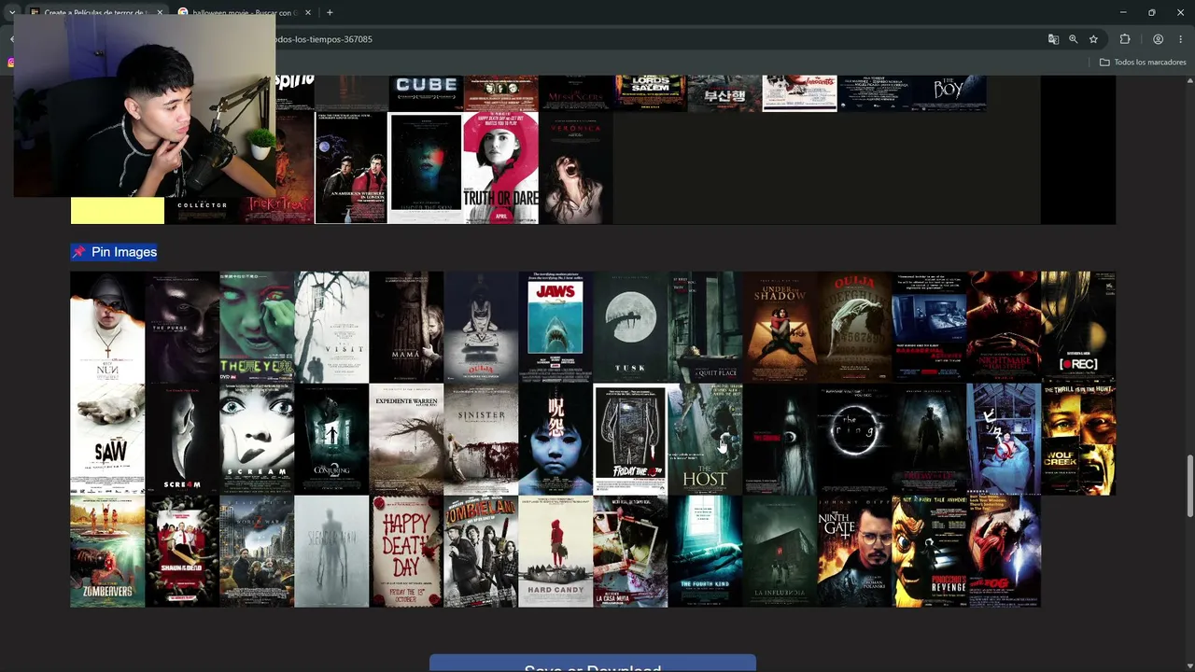Screen dimensions: 1195x672
Task: Click the 'Save or Download' button
Action: [593, 665]
